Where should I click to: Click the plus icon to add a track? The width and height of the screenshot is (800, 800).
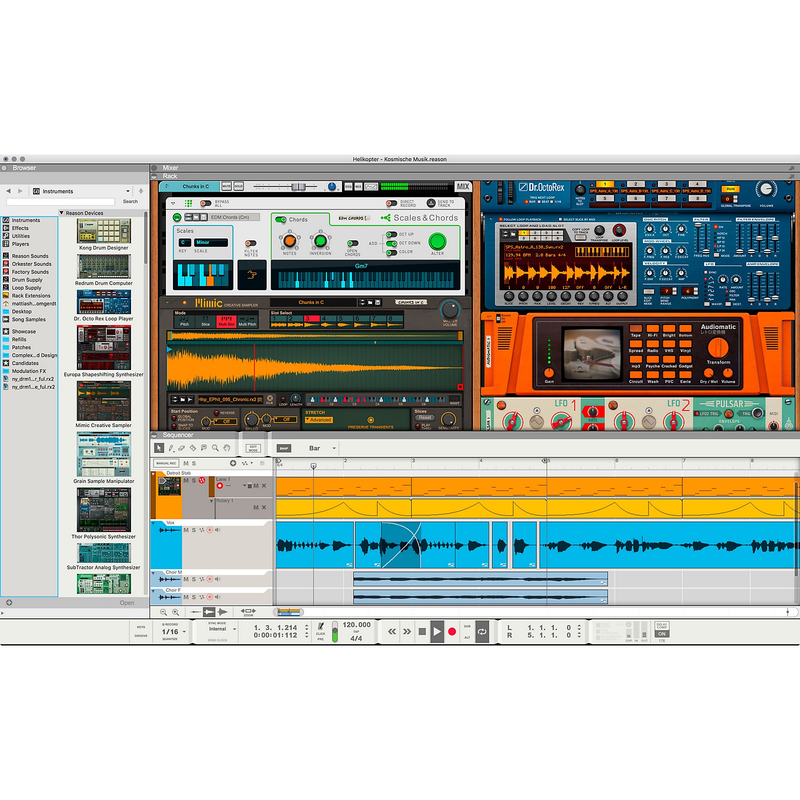233,463
